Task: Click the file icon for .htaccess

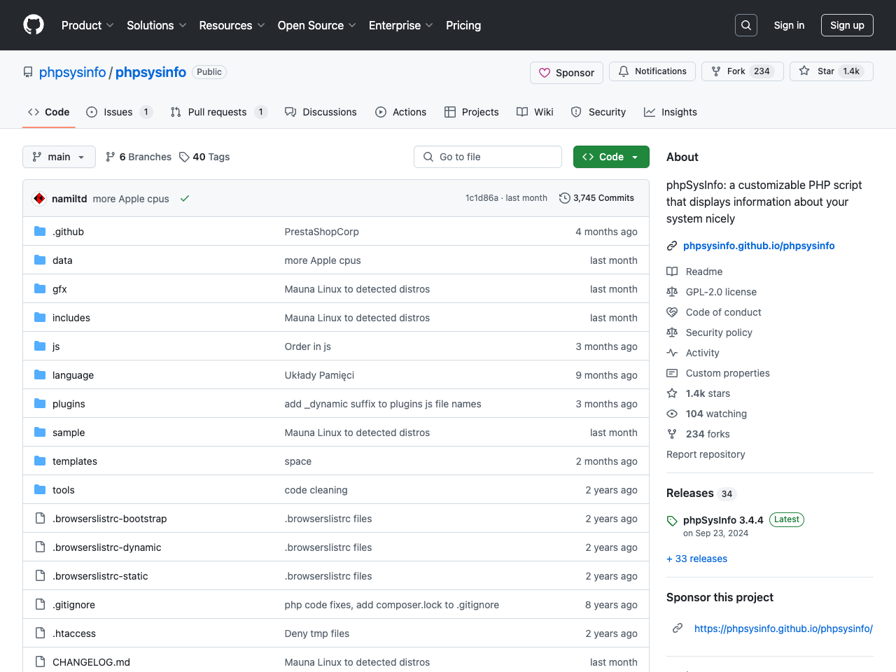Action: pos(40,633)
